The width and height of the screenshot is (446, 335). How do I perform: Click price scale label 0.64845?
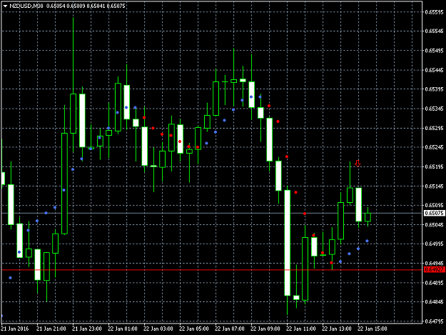(x=434, y=301)
